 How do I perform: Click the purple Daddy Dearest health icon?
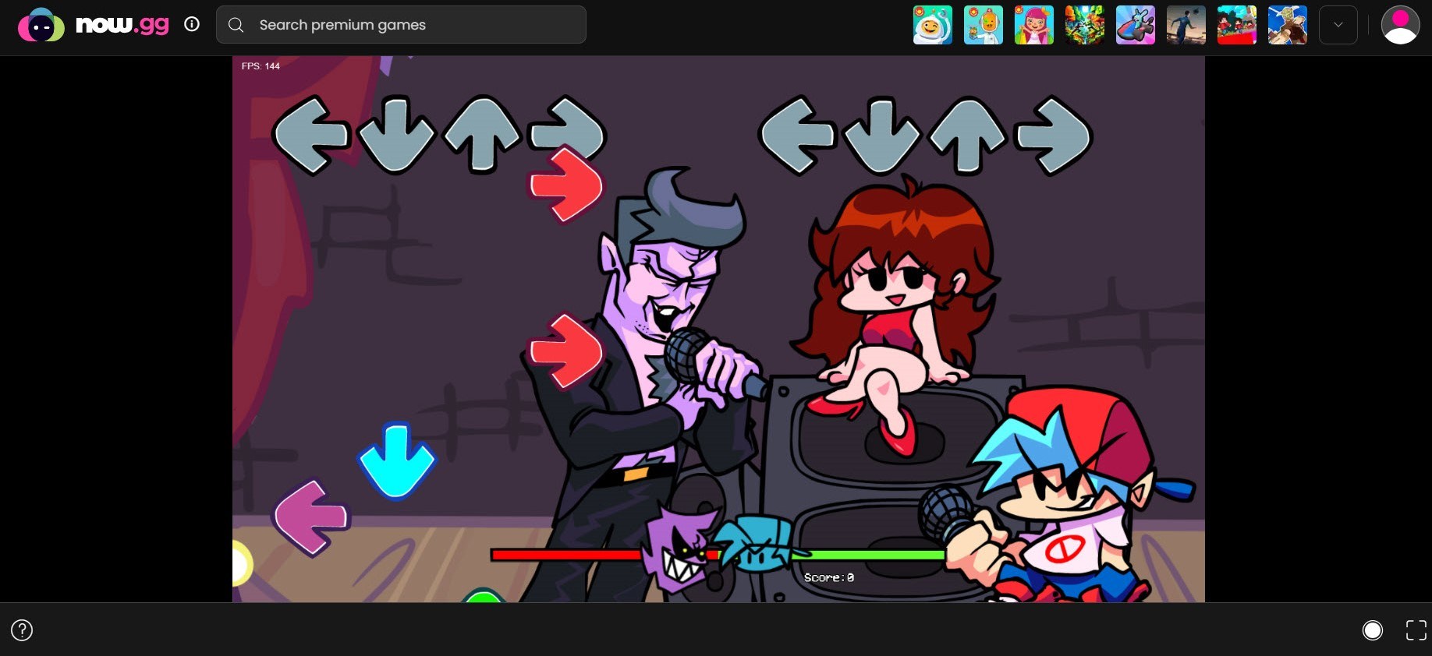[x=680, y=549]
